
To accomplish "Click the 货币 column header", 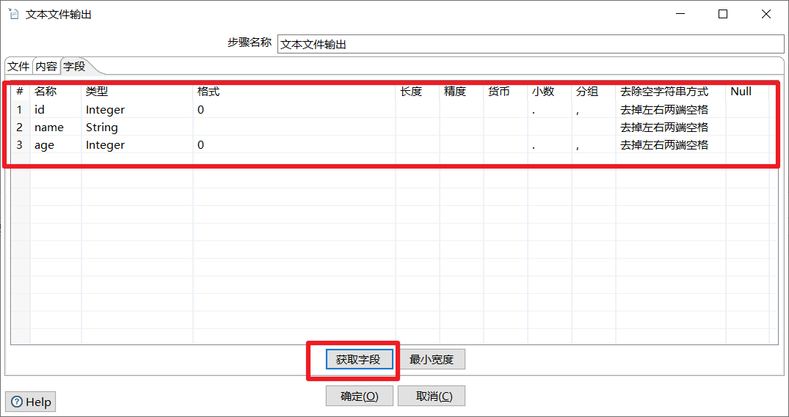I will (506, 92).
